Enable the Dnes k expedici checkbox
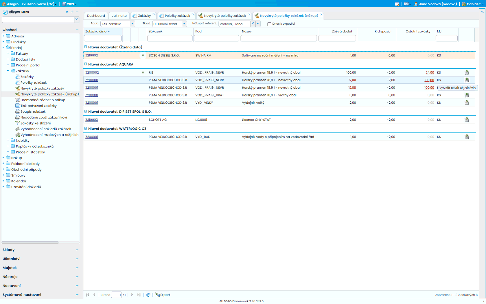The image size is (486, 304). coord(269,24)
